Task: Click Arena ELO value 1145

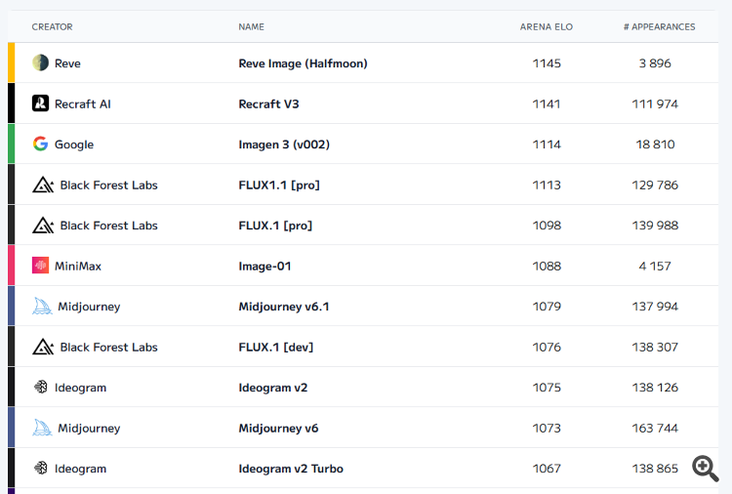Action: point(547,63)
